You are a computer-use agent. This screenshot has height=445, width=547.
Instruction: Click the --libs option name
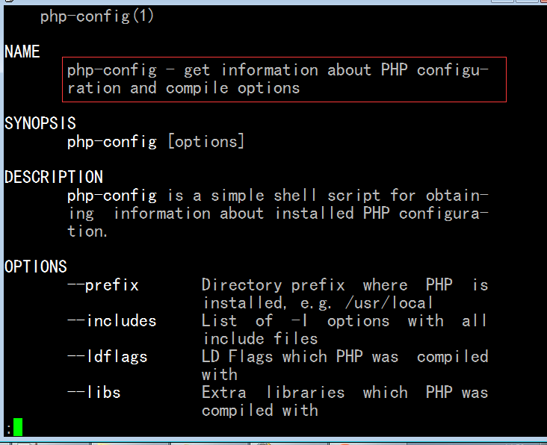[x=94, y=393]
